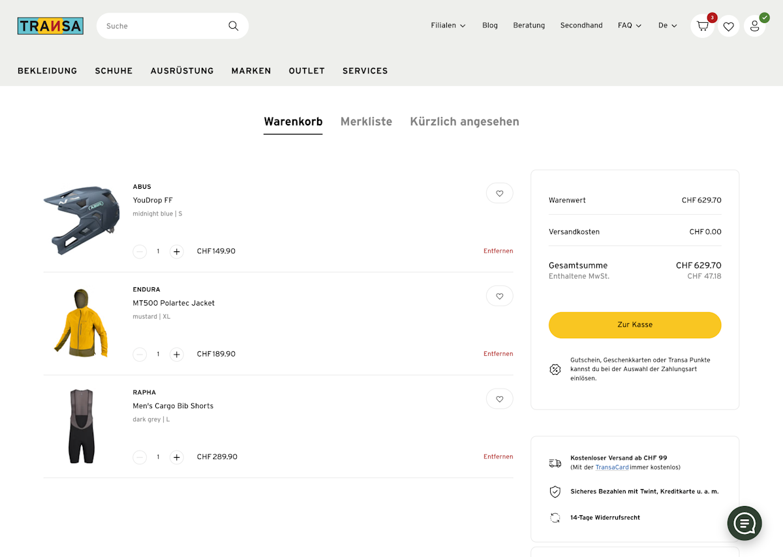Viewport: 783px width, 557px height.
Task: Open Men's Cargo Bib Shorts product title
Action: 173,406
